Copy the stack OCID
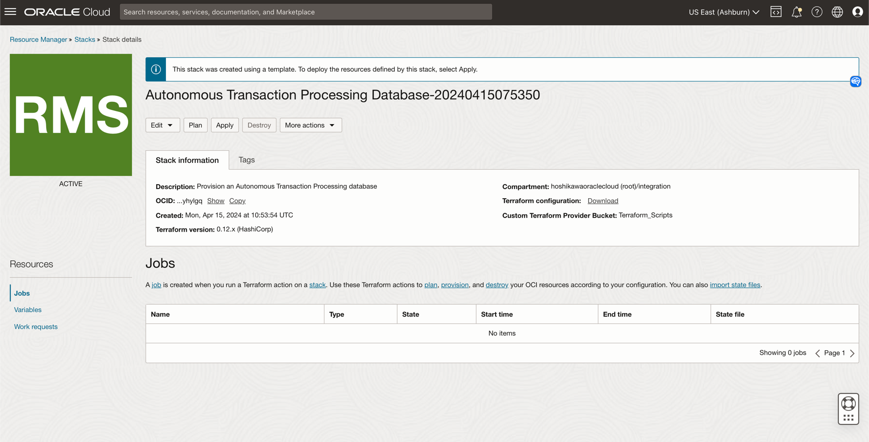Viewport: 869px width, 442px height. point(237,201)
